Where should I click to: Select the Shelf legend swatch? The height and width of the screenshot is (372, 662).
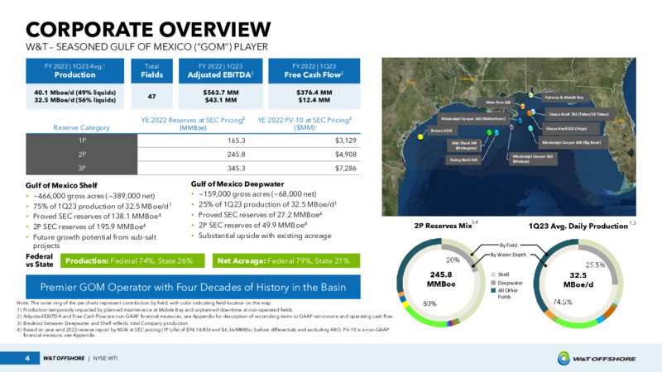click(492, 274)
